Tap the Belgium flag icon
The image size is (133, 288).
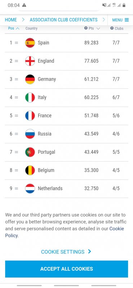(30, 170)
